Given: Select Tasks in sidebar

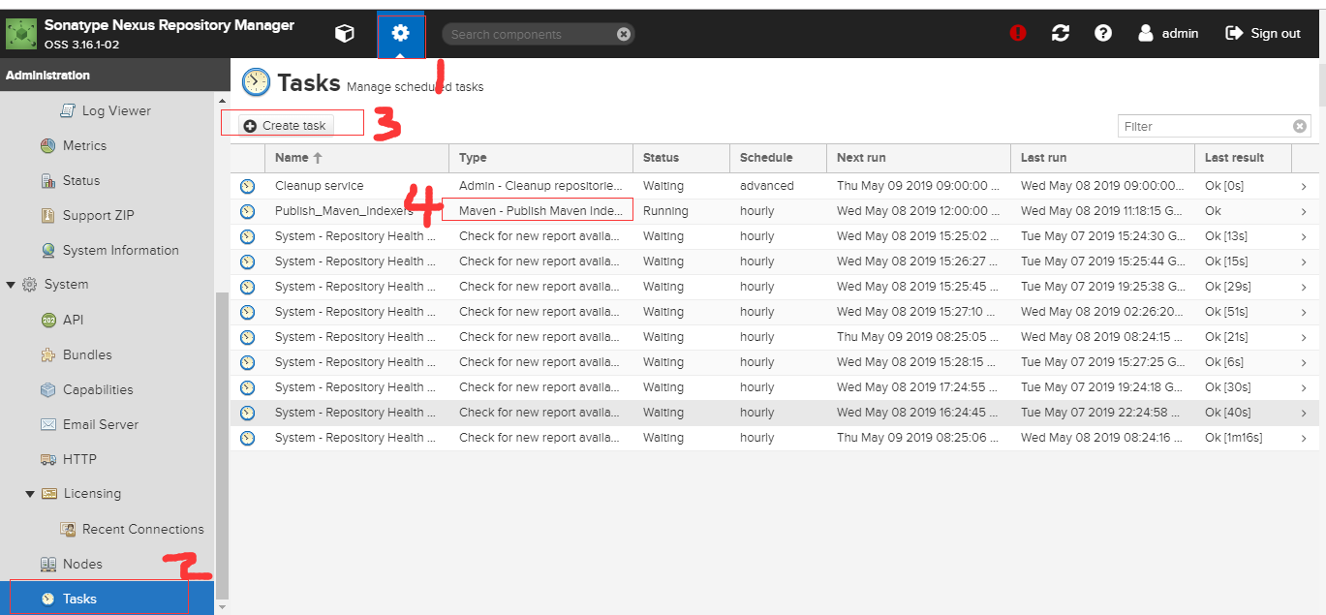Looking at the screenshot, I should point(107,599).
